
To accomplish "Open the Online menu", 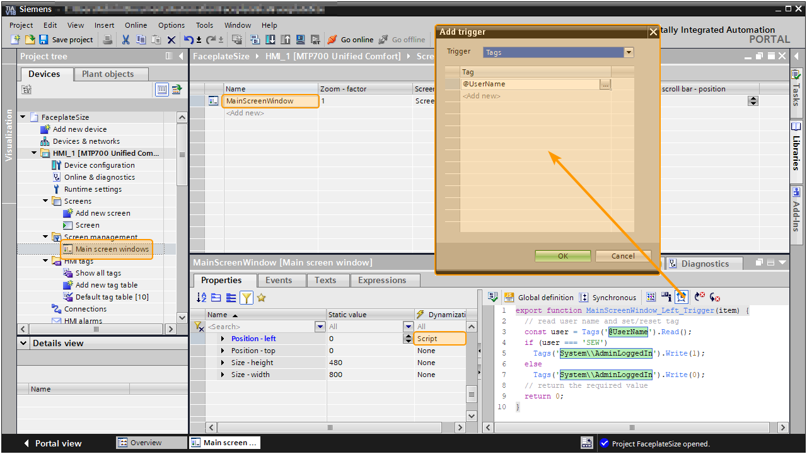I will click(x=136, y=25).
